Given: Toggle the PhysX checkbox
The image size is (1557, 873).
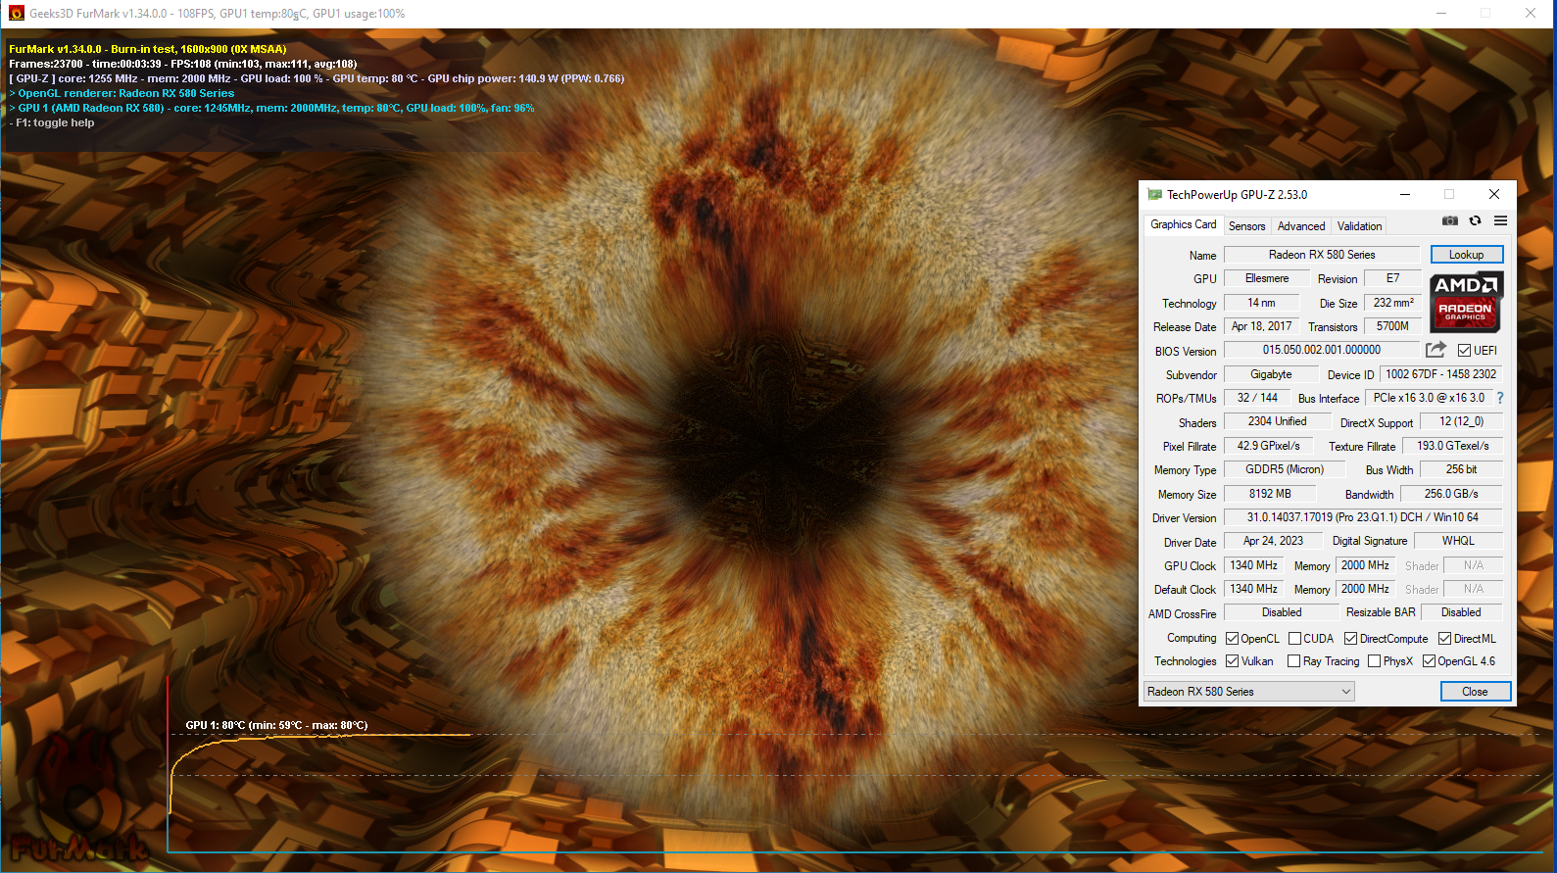Looking at the screenshot, I should click(x=1374, y=661).
